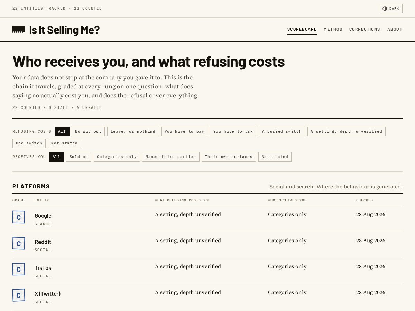415x311 pixels.
Task: Click TikTok's A setting, depth unverified cell
Action: tap(188, 266)
